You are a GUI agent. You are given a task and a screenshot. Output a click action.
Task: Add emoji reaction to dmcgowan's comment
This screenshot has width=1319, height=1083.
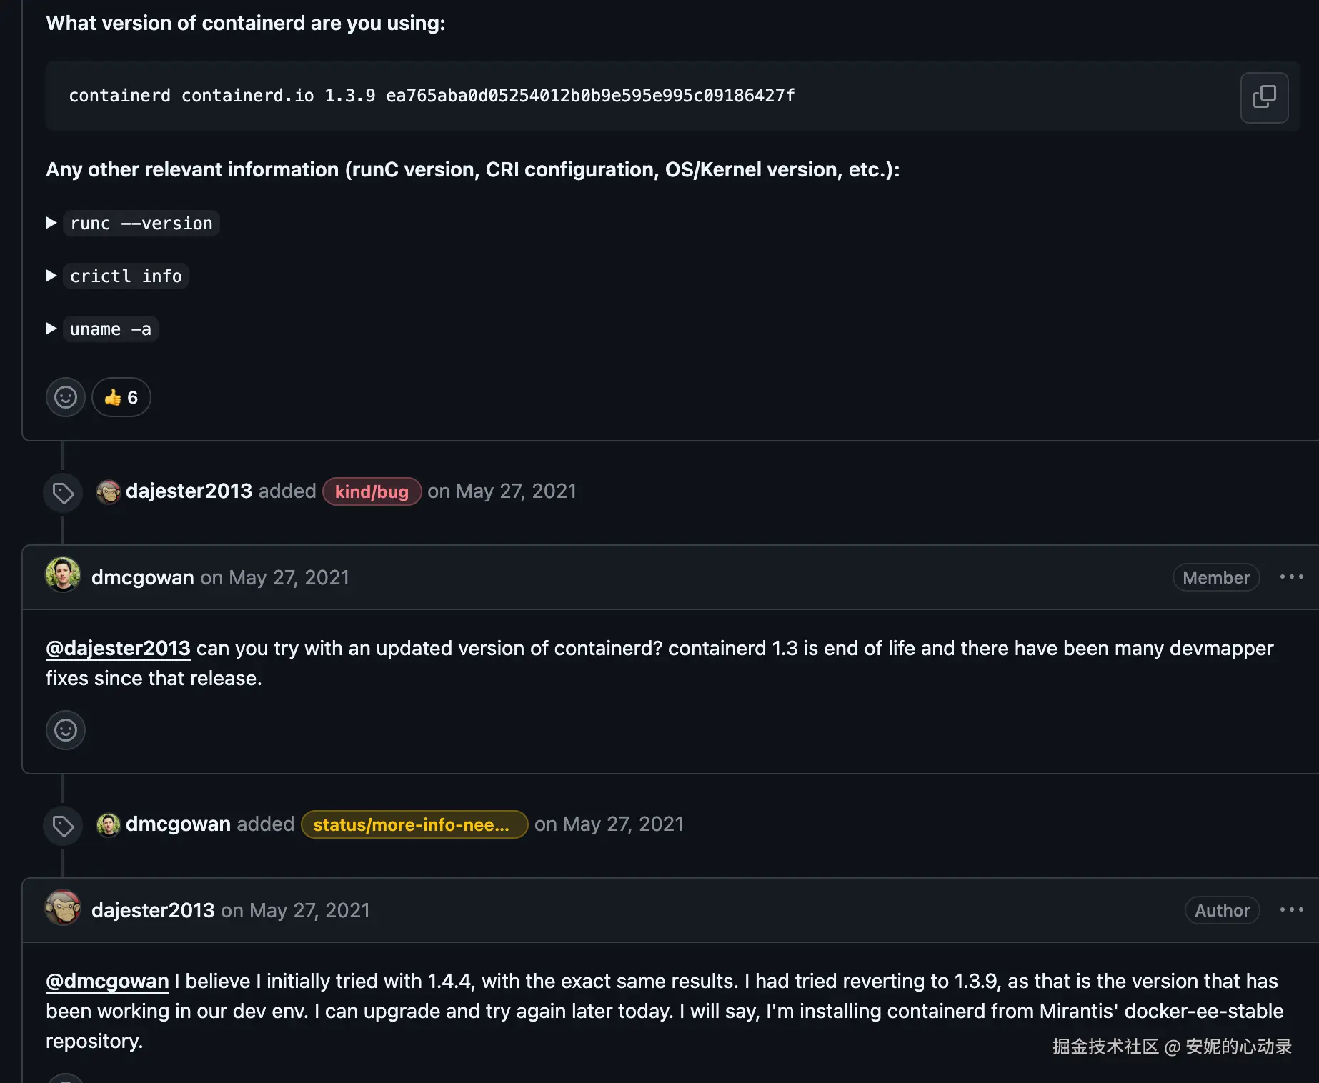click(x=66, y=730)
